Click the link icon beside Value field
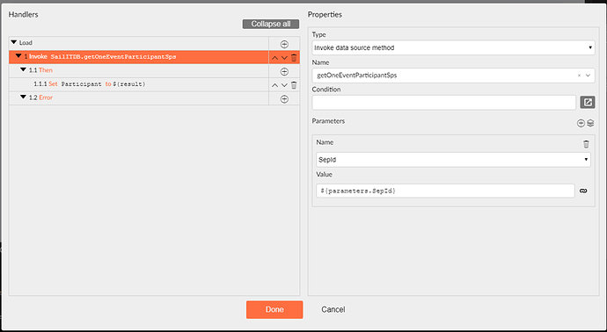Image resolution: width=607 pixels, height=332 pixels. [583, 191]
